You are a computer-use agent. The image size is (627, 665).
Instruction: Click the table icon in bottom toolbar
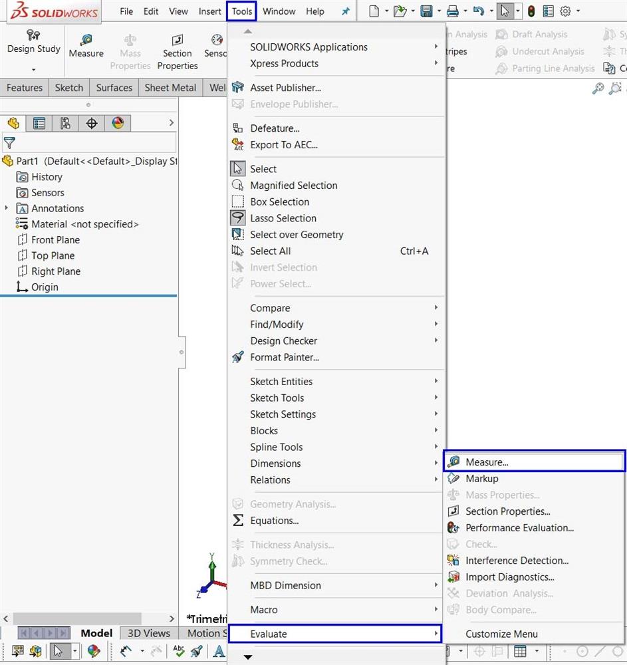coord(520,650)
